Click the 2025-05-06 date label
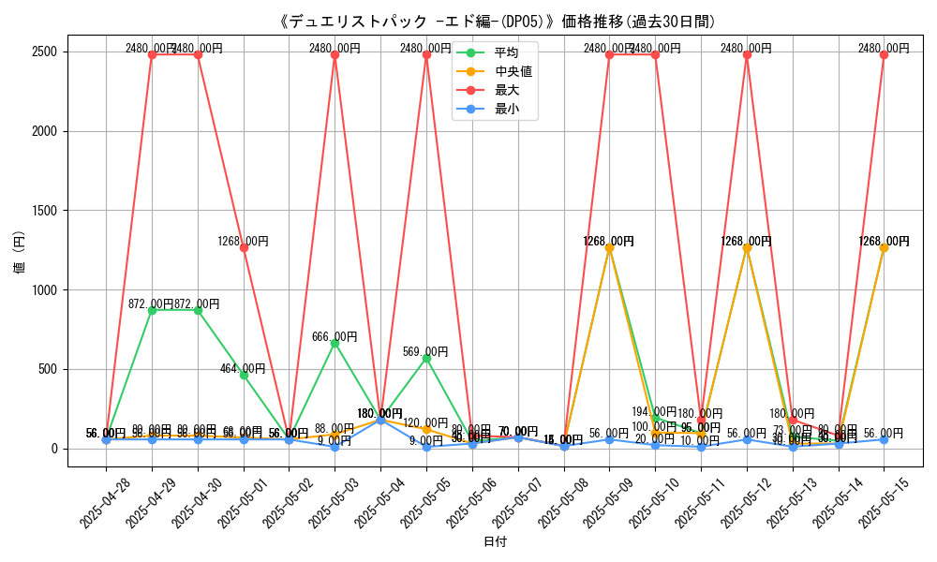 [471, 504]
